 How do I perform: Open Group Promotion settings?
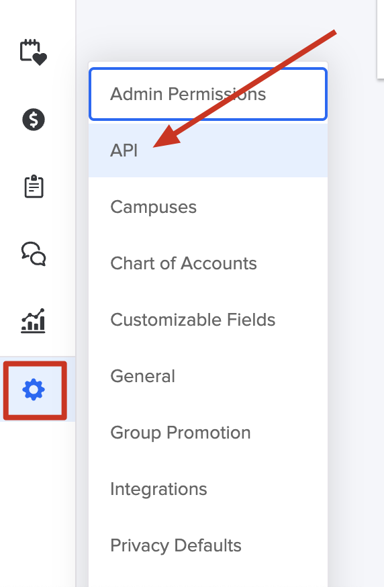(x=208, y=433)
